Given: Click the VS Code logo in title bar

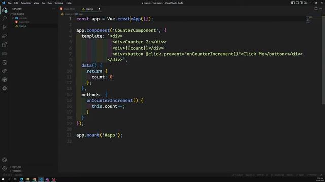Looking at the screenshot, I should [x=4, y=3].
